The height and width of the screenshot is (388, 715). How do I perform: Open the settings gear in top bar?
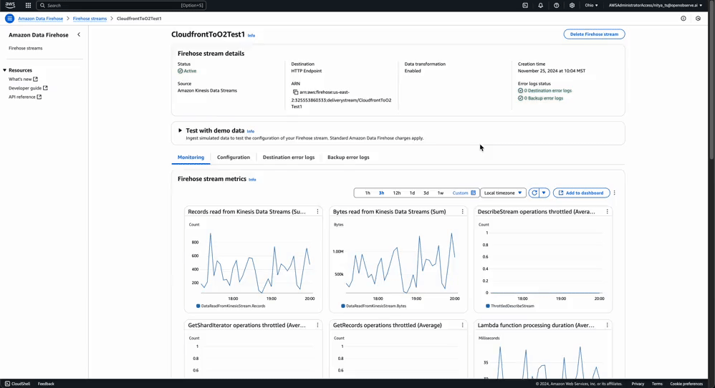[x=572, y=6]
